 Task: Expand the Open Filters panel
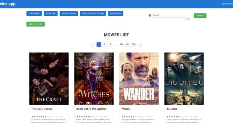coord(36,24)
